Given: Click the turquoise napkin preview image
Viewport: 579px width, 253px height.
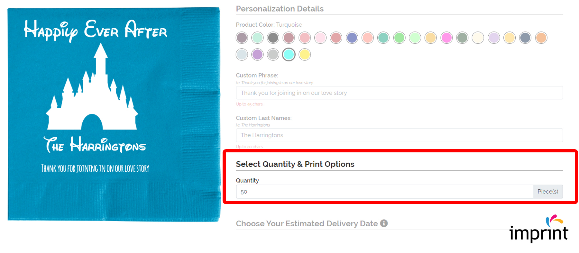Looking at the screenshot, I should 114,114.
